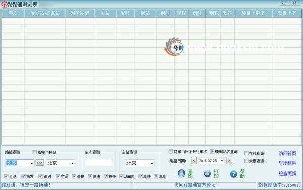The height and width of the screenshot is (190, 303).
Task: Sort by the 到时 column header
Action: click(x=165, y=13)
